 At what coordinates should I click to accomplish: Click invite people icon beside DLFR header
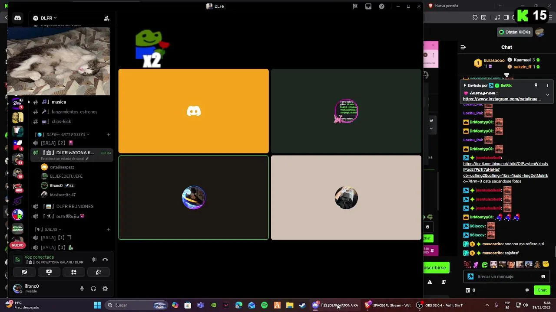coord(106,18)
